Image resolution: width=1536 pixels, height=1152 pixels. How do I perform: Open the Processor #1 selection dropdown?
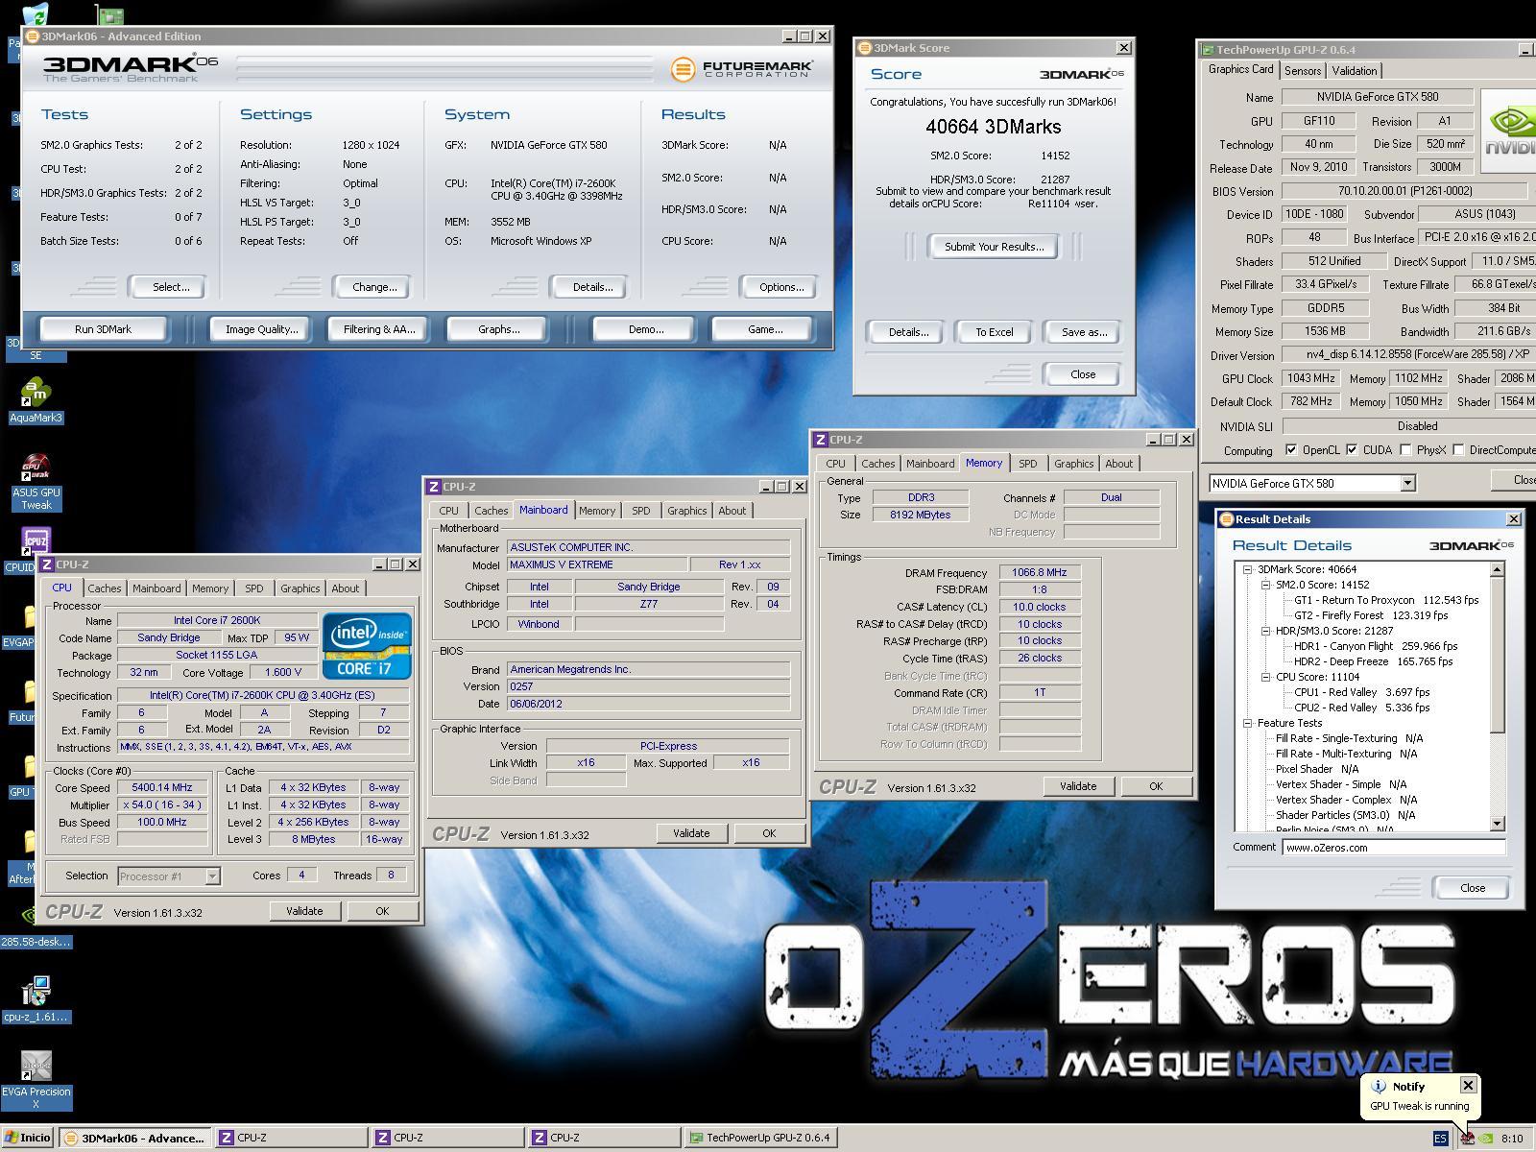point(212,876)
